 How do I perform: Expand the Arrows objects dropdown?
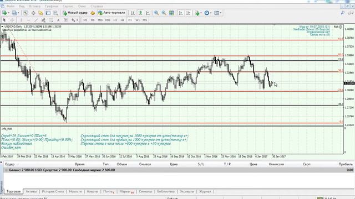[x=77, y=20]
